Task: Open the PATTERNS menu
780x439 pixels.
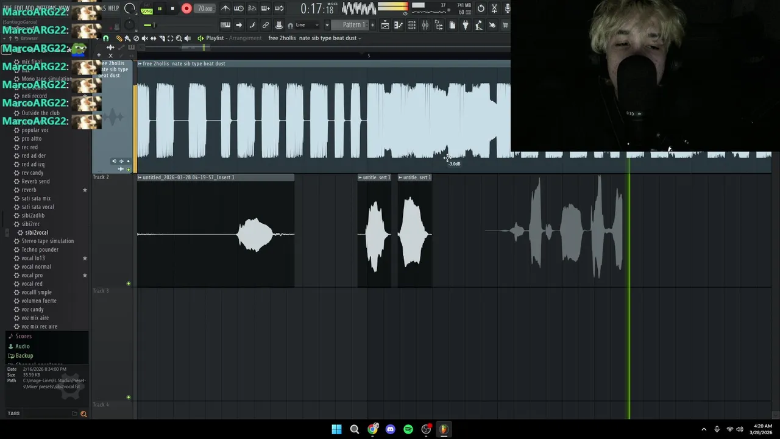Action: (x=47, y=9)
